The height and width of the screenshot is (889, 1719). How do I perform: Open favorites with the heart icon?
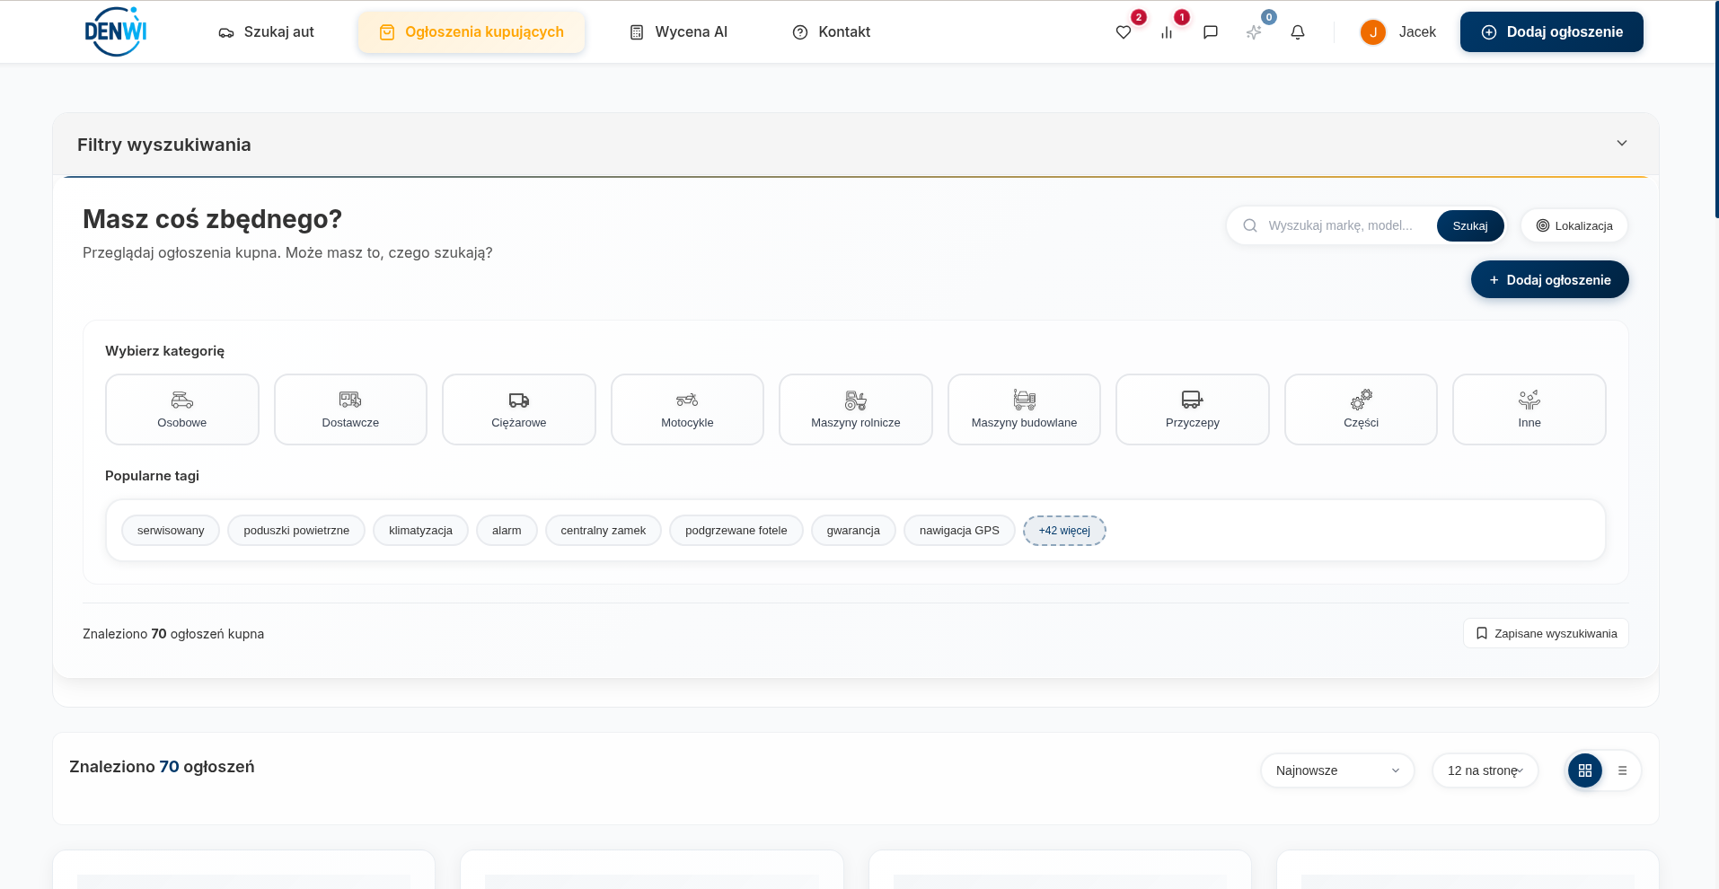[1123, 31]
